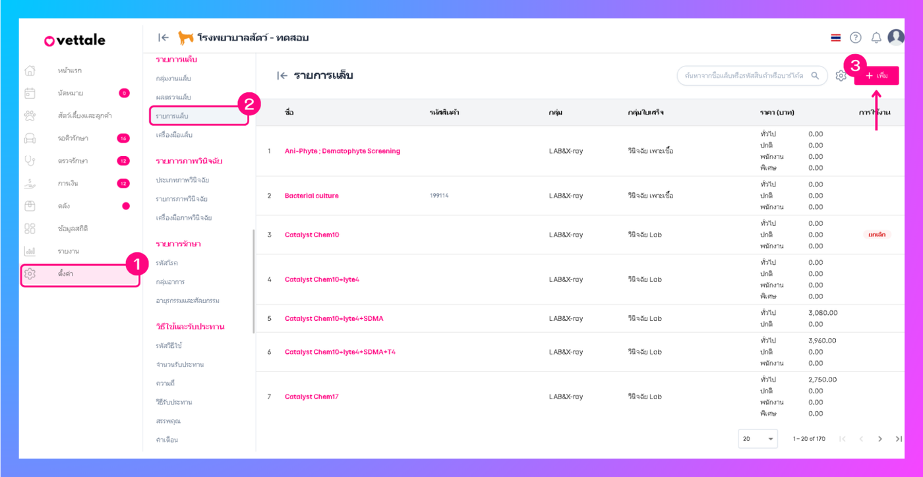Go to next page of results
Image resolution: width=923 pixels, height=477 pixels.
(879, 439)
